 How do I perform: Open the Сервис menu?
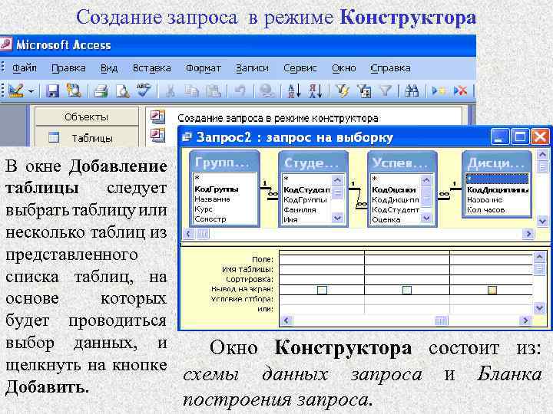(300, 67)
